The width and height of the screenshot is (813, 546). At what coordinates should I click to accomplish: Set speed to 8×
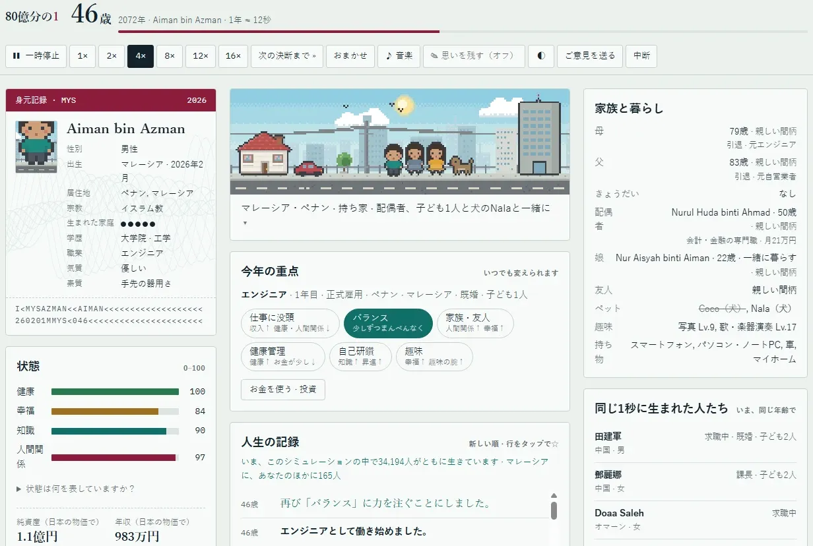tap(170, 56)
